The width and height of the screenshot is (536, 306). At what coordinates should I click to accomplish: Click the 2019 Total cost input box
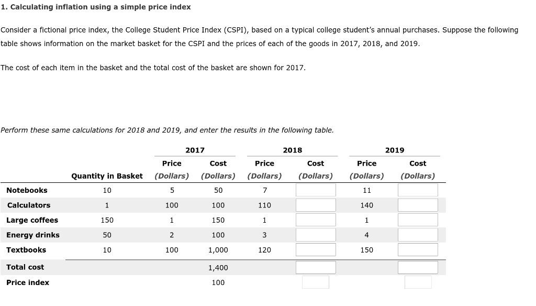(417, 267)
